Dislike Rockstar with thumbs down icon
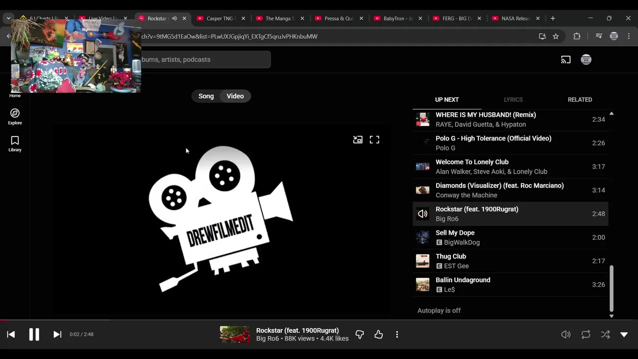 coord(359,335)
